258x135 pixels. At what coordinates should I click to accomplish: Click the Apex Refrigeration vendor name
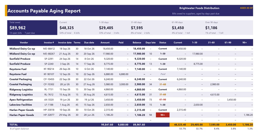pyautogui.click(x=21, y=100)
